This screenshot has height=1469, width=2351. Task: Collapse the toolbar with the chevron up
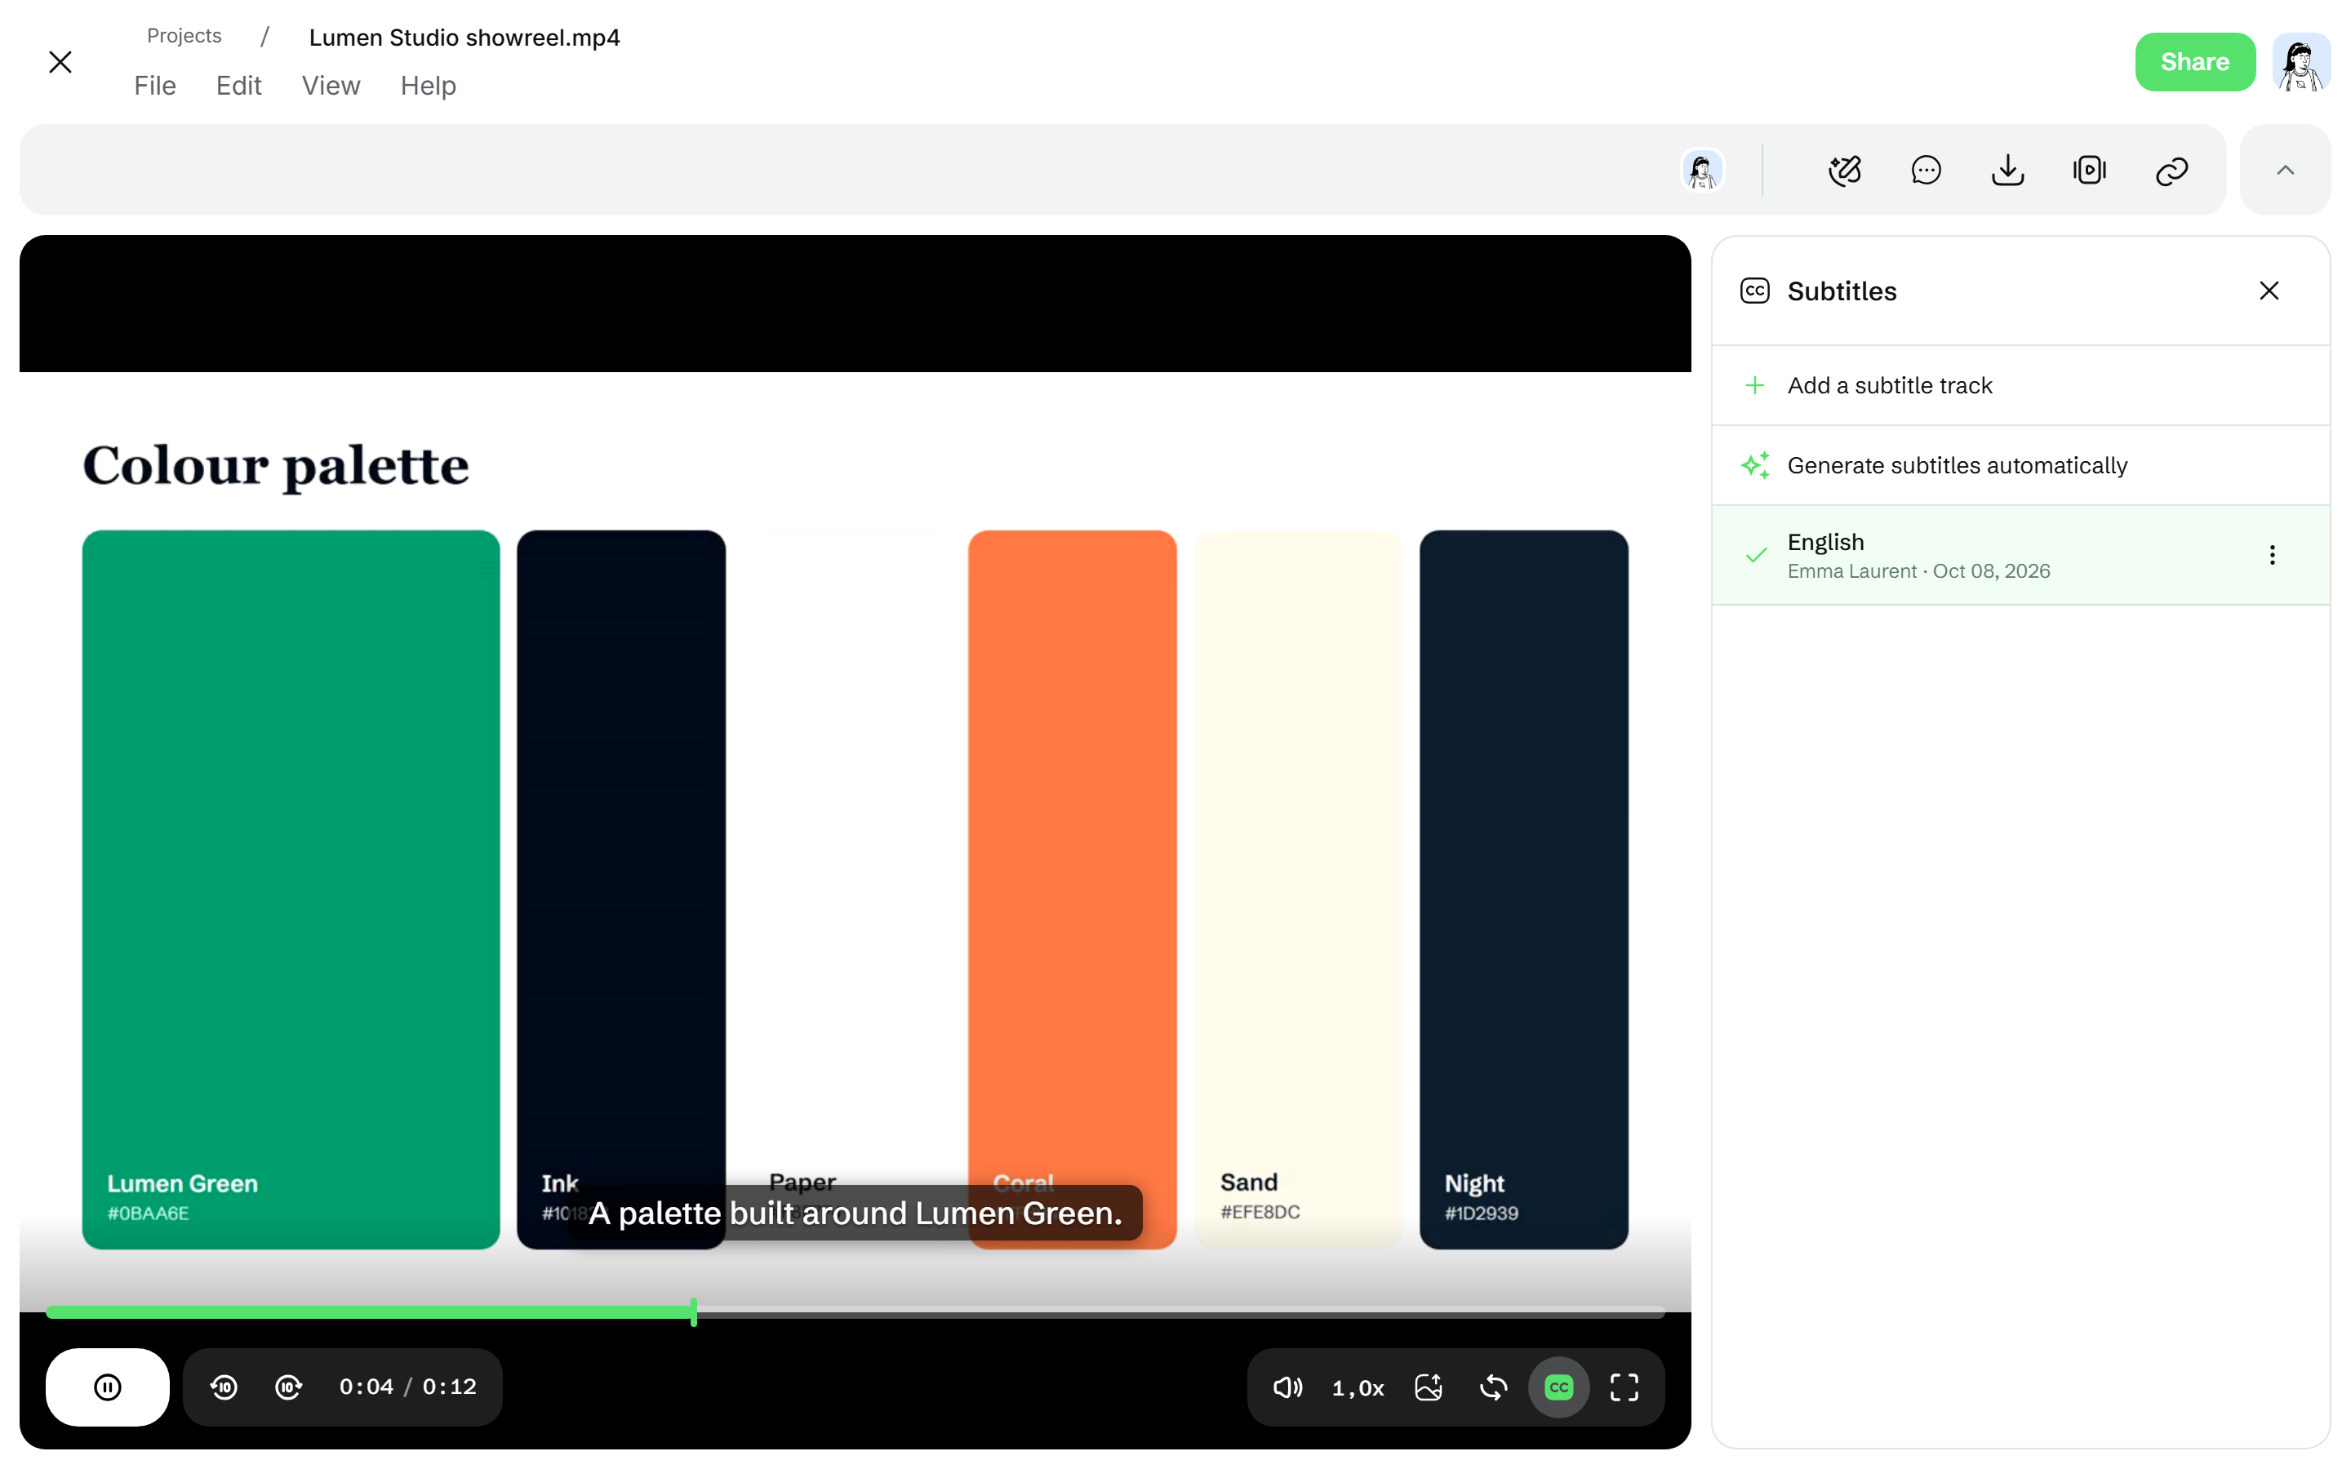(2285, 170)
